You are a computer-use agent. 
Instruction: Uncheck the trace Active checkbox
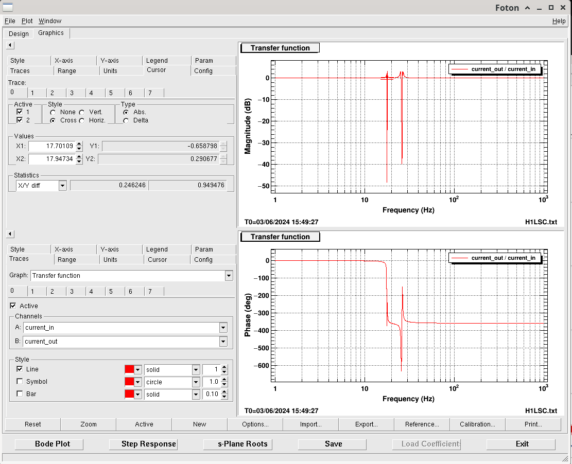[13, 306]
